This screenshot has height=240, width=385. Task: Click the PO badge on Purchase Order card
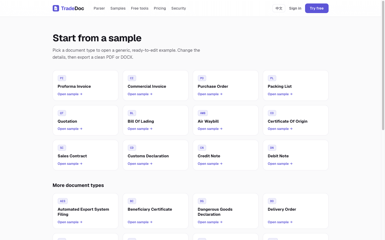[x=202, y=78]
